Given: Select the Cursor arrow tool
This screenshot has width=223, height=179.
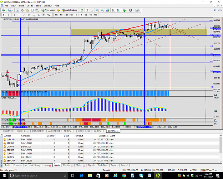Looking at the screenshot, I should [4, 15].
